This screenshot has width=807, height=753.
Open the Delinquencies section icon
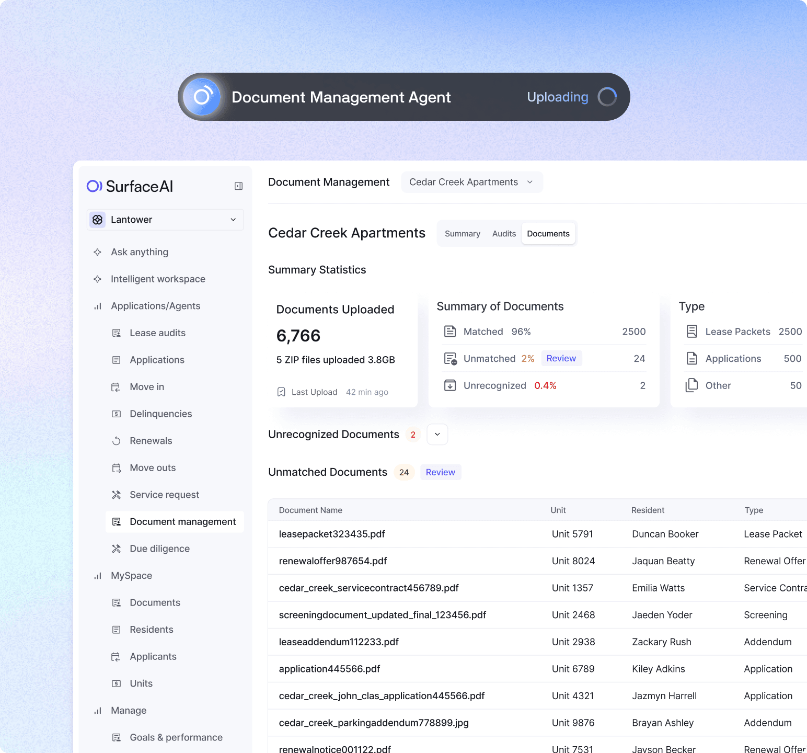[x=116, y=414]
